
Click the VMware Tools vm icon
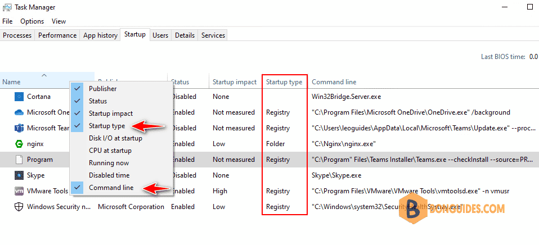19,191
